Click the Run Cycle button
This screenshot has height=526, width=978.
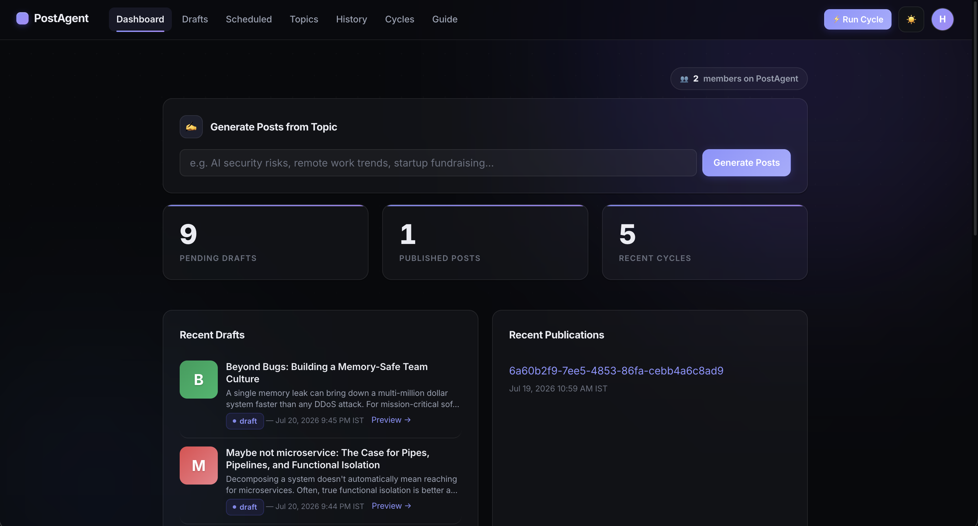858,19
